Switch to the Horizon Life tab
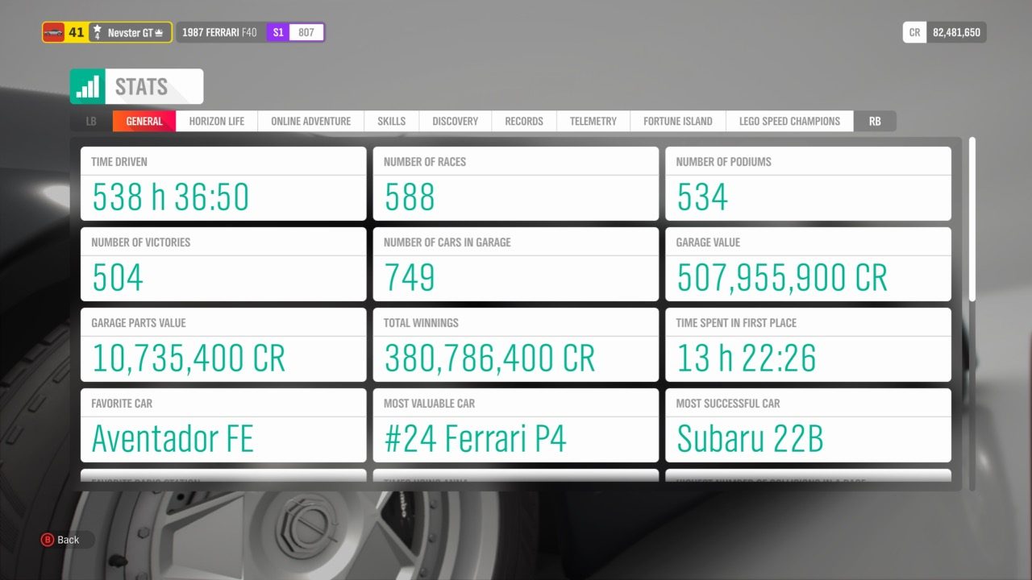This screenshot has height=580, width=1032. coord(217,121)
